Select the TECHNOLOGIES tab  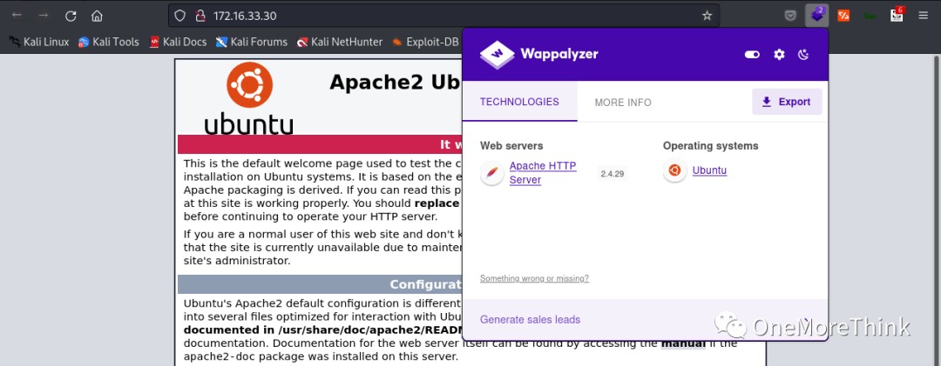pyautogui.click(x=519, y=101)
